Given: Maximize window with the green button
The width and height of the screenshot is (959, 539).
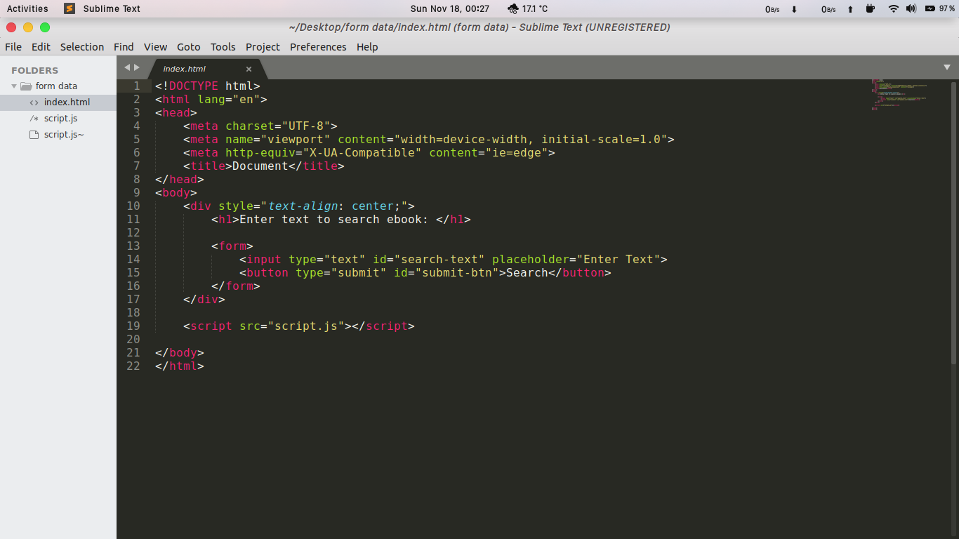Looking at the screenshot, I should tap(45, 27).
